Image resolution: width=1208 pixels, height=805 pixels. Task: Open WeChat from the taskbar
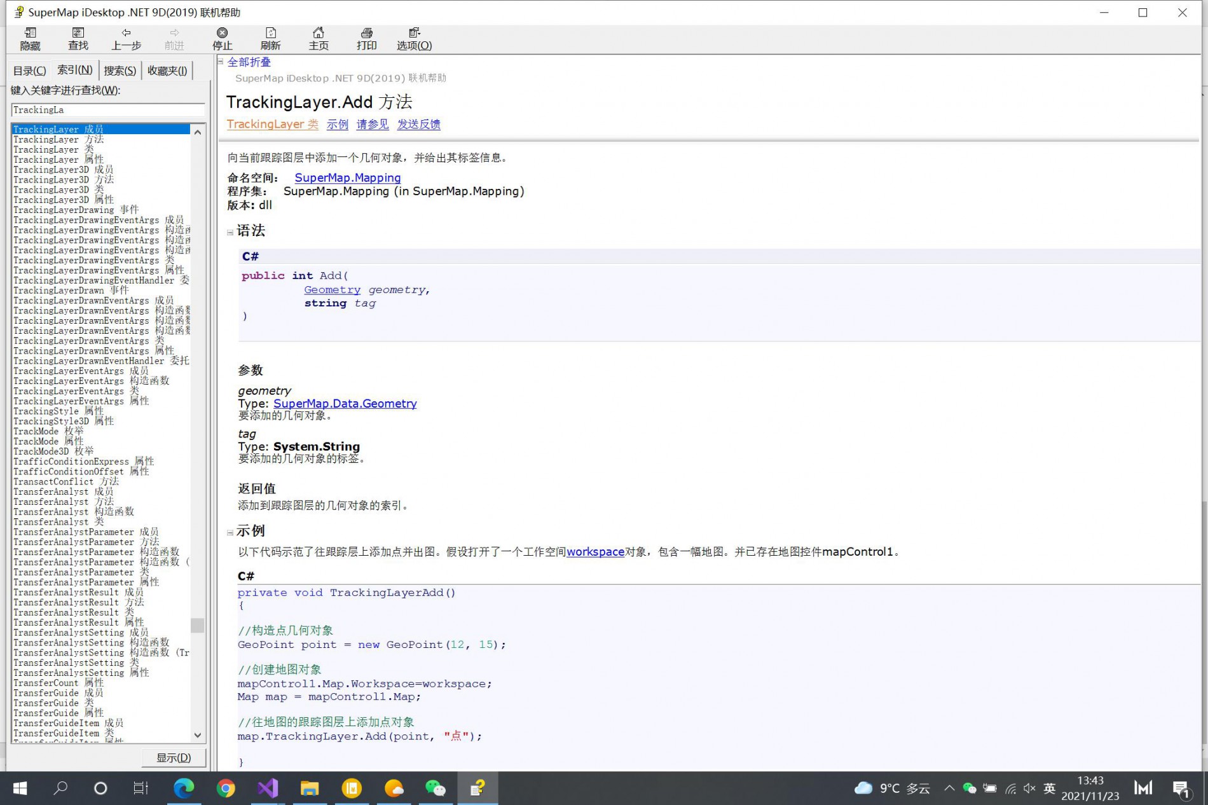click(x=436, y=788)
